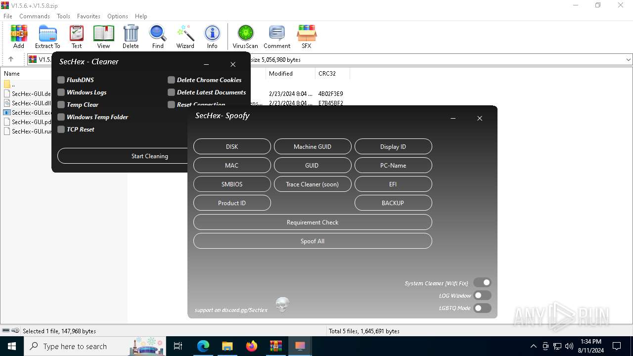Viewport: 633px width, 356px height.
Task: Click the skull logo in Spoofy window
Action: [282, 305]
